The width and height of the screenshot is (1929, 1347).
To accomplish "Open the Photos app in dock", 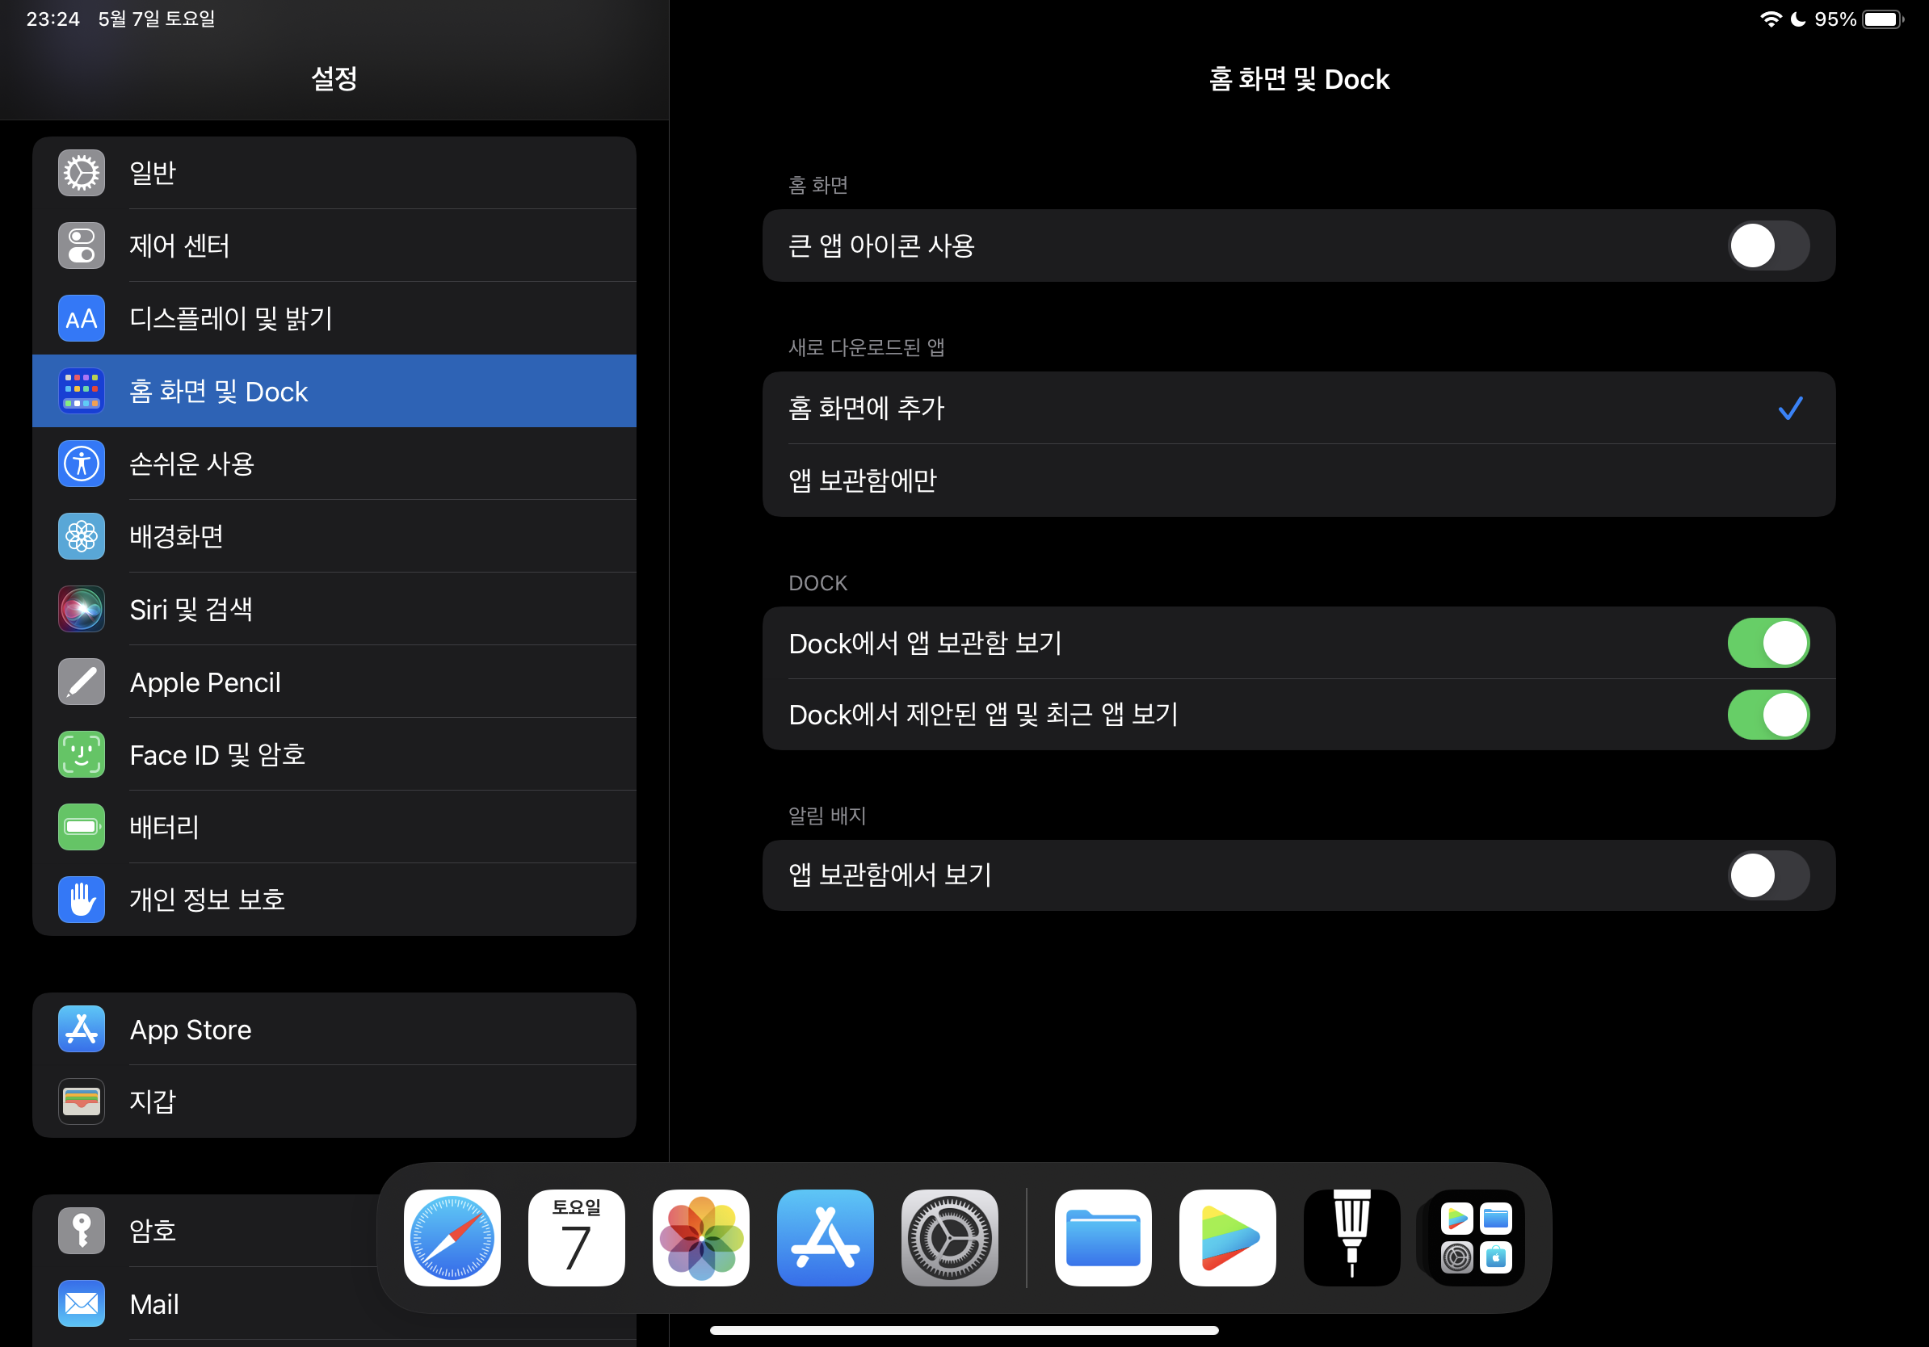I will tap(700, 1237).
